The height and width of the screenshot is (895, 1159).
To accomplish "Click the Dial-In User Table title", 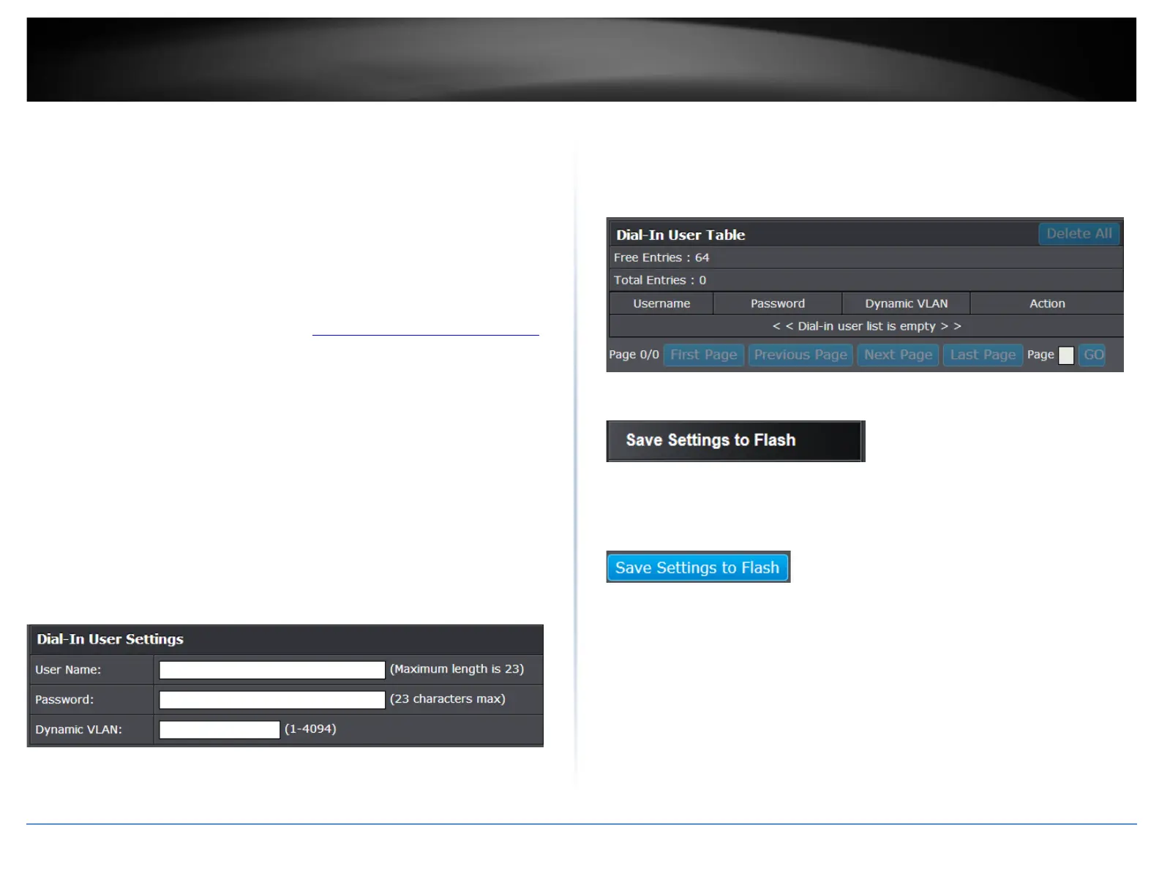I will (680, 235).
